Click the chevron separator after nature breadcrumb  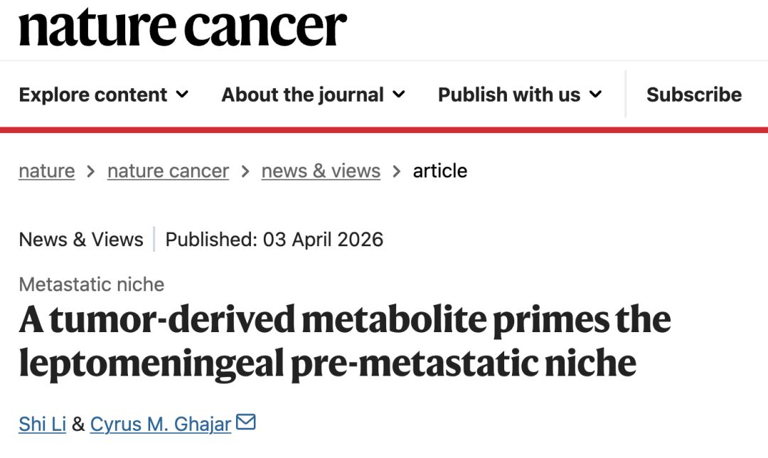91,171
